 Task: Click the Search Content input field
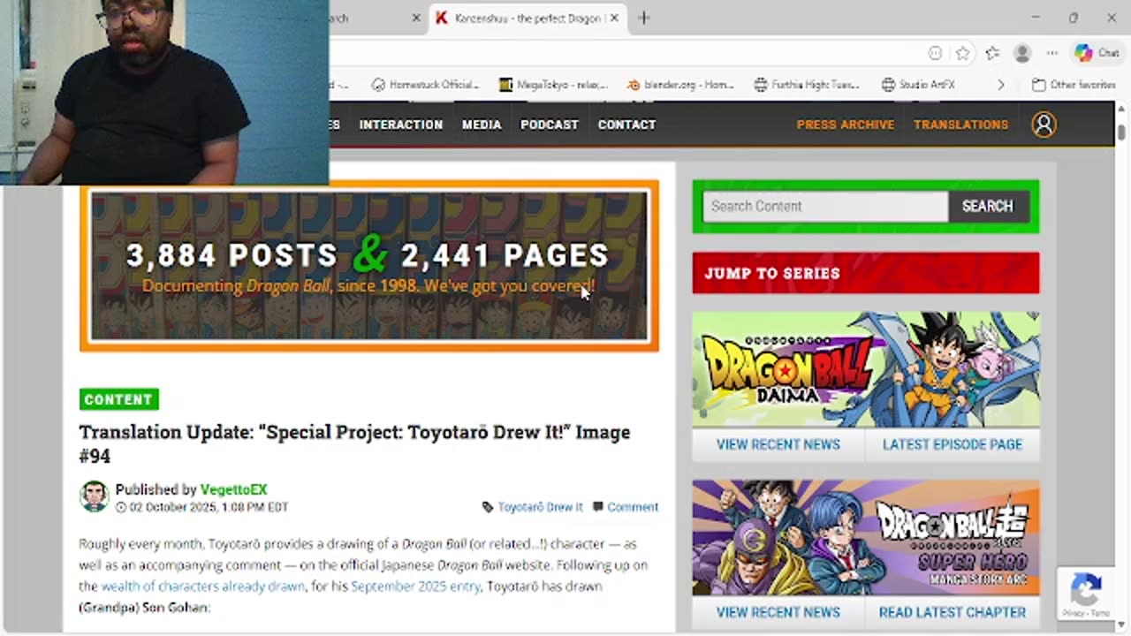tap(825, 207)
